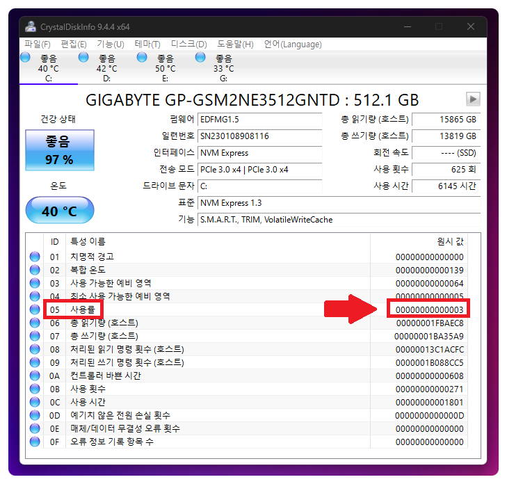Select the 컨트롤러 바쁜 시간 row
Viewport: 507px width, 484px height.
point(247,376)
